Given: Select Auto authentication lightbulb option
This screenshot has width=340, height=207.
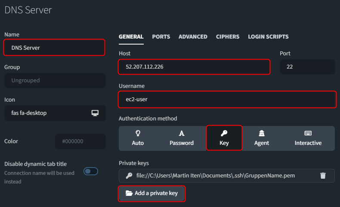Looking at the screenshot, I should tap(138, 138).
